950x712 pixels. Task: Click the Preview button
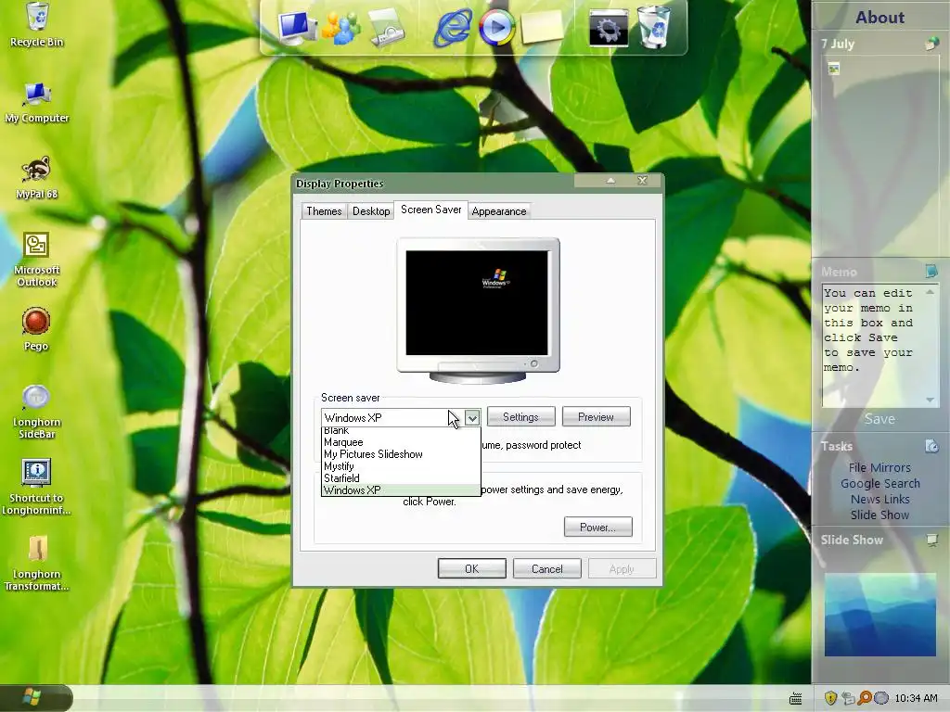point(597,417)
